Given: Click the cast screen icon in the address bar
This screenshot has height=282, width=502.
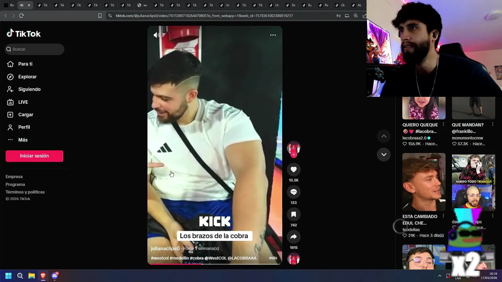Looking at the screenshot, I should 347,16.
